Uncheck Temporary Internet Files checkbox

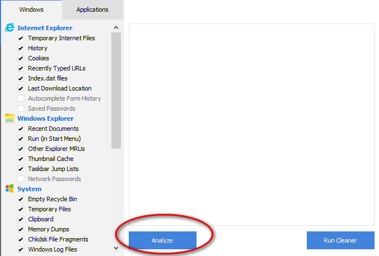21,38
